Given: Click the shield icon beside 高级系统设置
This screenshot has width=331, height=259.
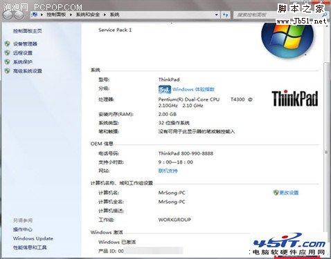Looking at the screenshot, I should click(x=8, y=70).
